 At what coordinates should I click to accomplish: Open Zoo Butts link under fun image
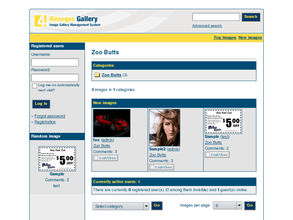tap(102, 146)
